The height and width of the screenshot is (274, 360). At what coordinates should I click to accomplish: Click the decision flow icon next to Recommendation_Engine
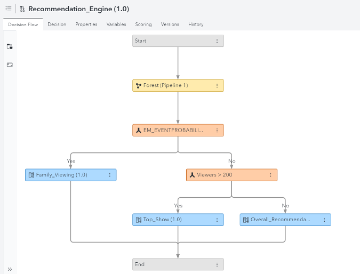pos(22,9)
